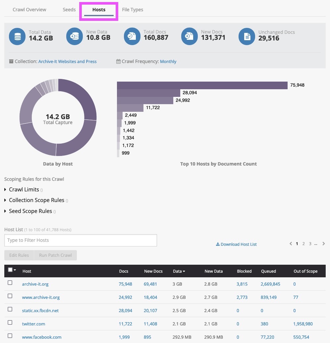The height and width of the screenshot is (343, 330).
Task: Click the longest bar in Top 10 Hosts chart
Action: [202, 85]
